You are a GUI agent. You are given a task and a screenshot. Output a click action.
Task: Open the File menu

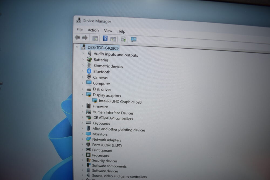tap(80, 30)
